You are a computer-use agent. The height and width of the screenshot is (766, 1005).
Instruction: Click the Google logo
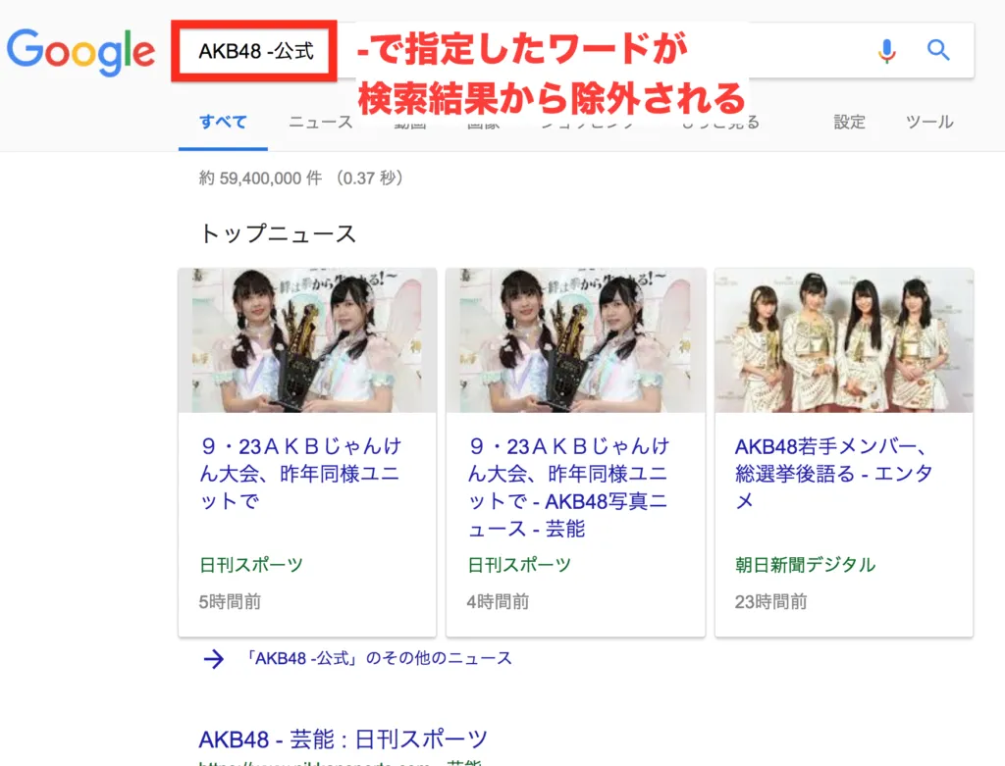pos(80,51)
